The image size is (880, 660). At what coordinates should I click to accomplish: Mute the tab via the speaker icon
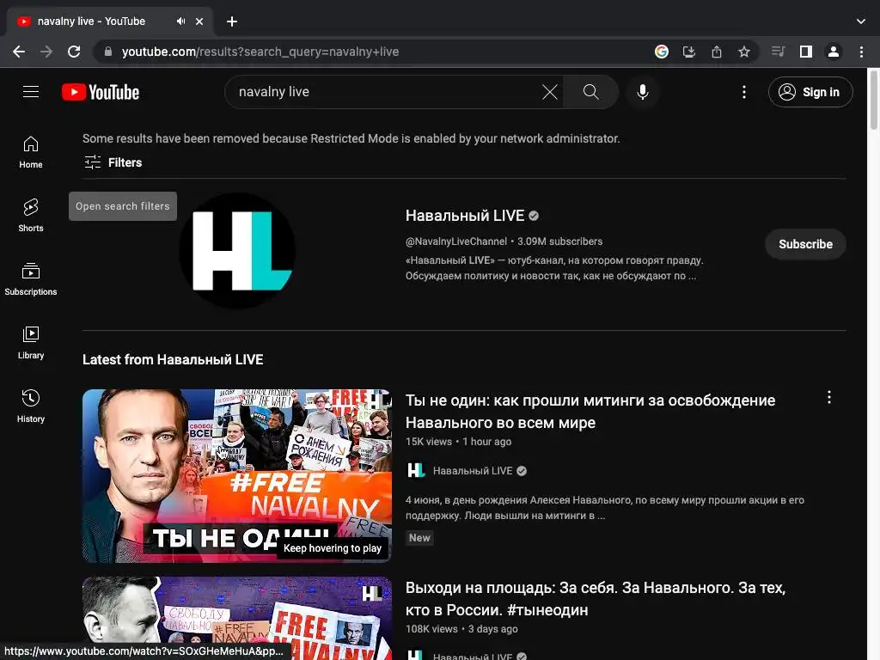(x=180, y=21)
